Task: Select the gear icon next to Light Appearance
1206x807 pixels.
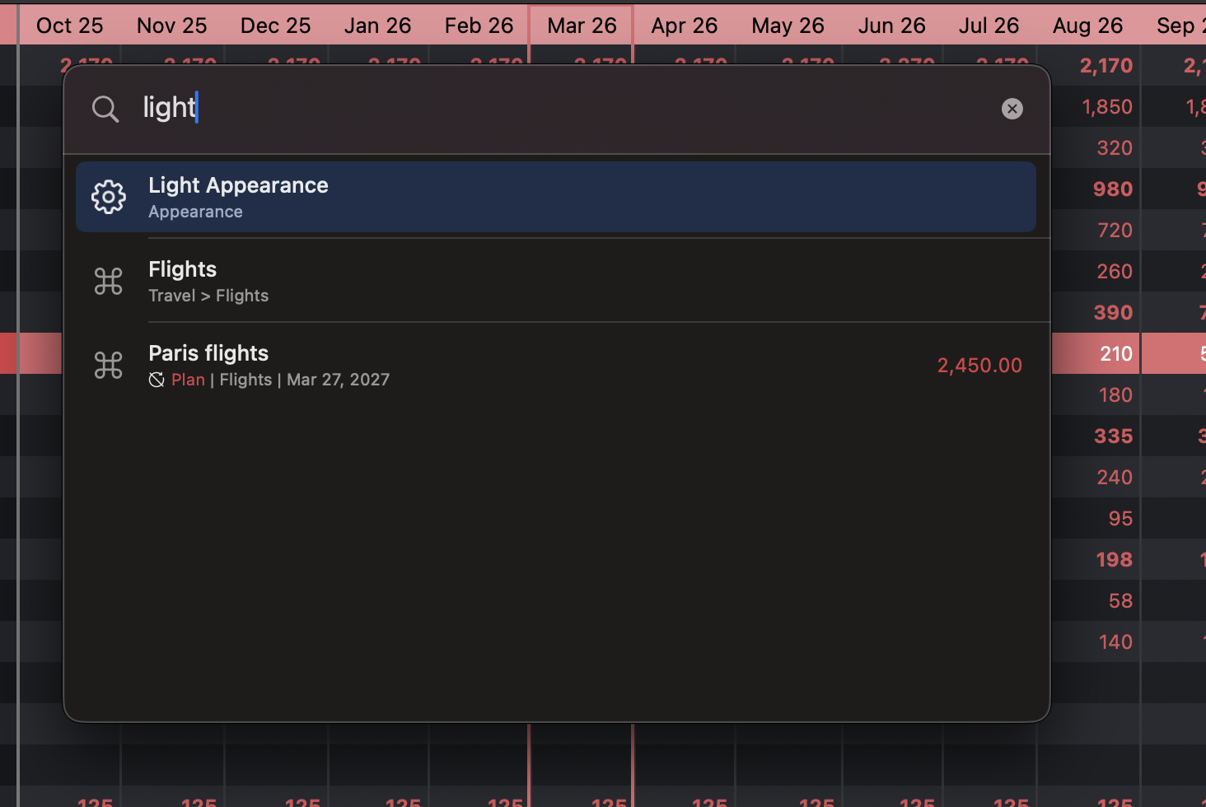Action: click(x=108, y=197)
